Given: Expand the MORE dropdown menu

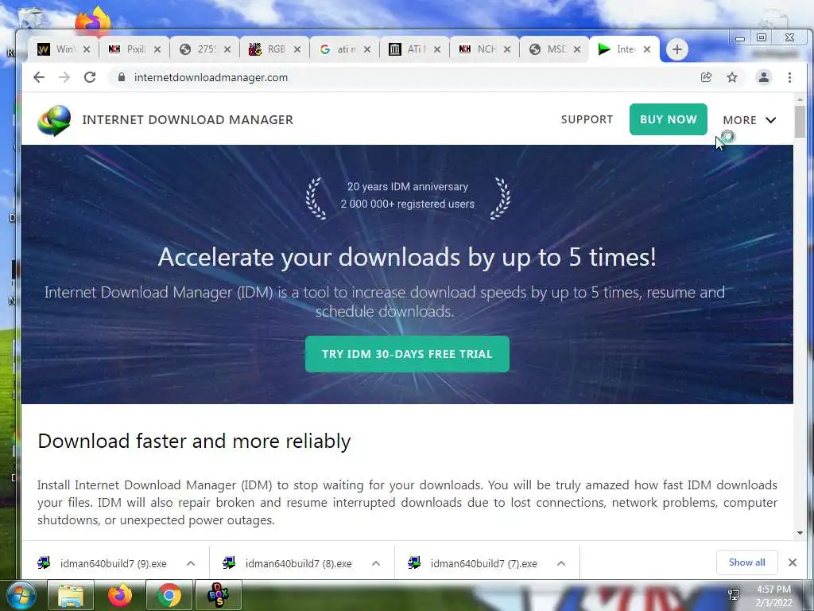Looking at the screenshot, I should (749, 120).
